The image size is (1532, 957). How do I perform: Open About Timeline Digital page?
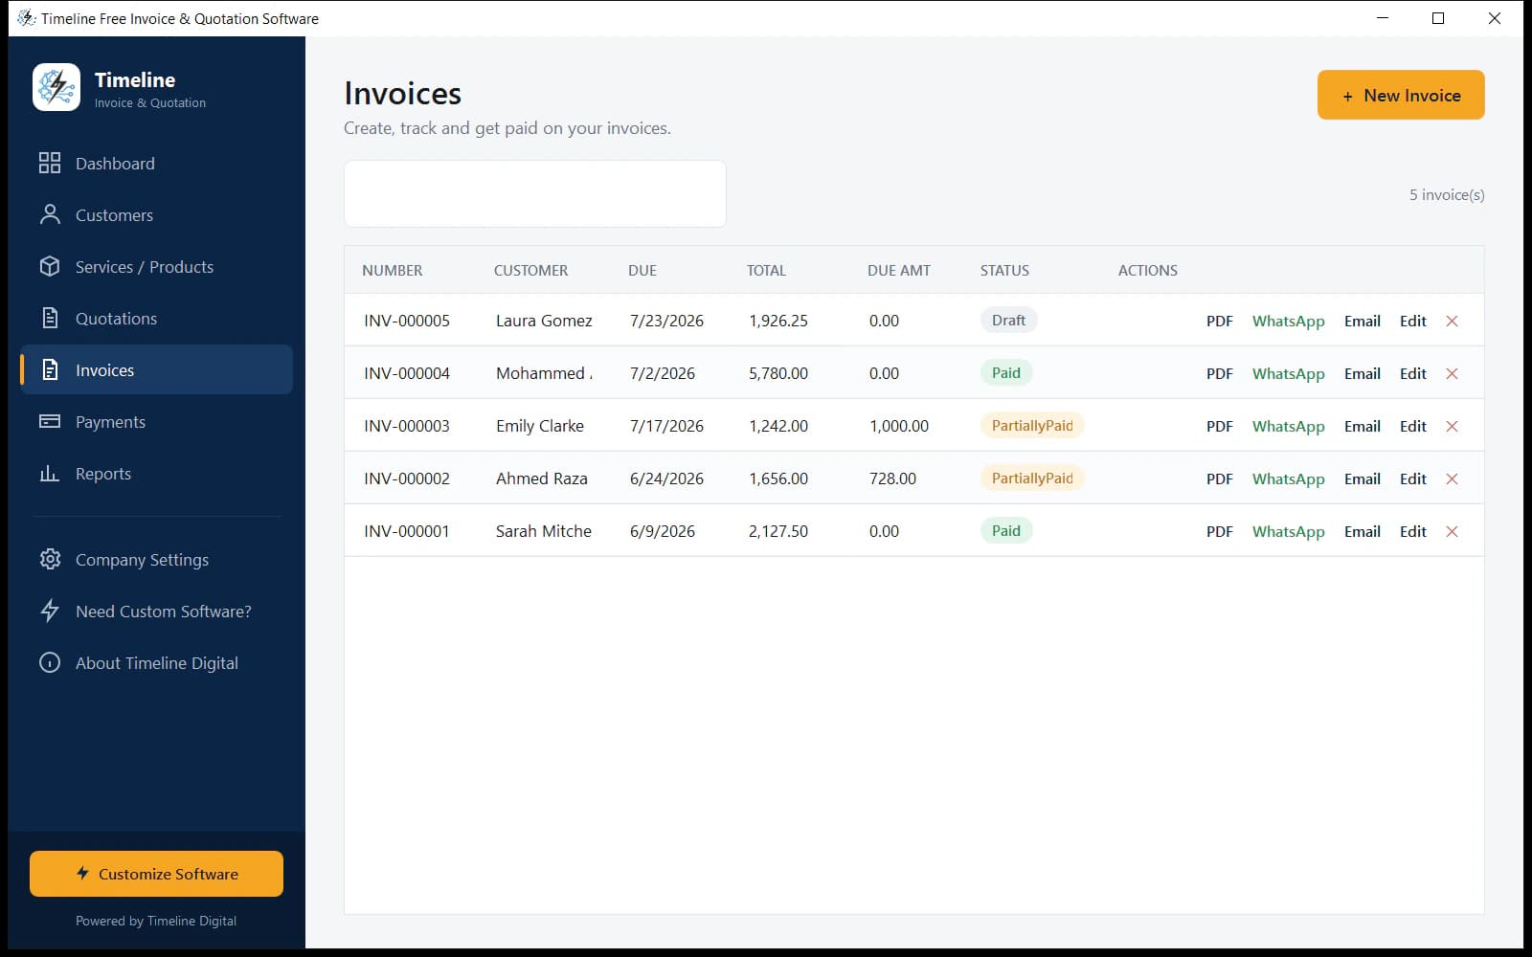click(157, 663)
